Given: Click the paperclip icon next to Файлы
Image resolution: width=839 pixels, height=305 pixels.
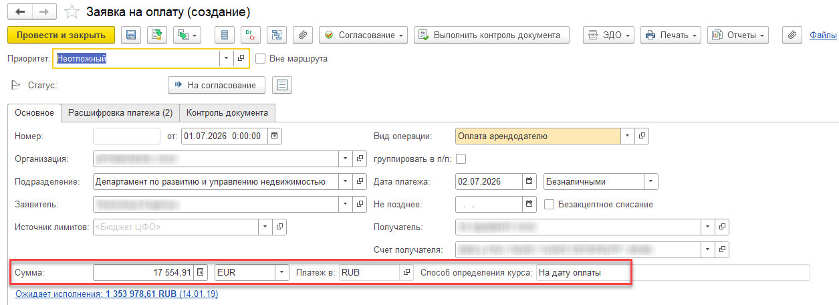Looking at the screenshot, I should pyautogui.click(x=792, y=35).
